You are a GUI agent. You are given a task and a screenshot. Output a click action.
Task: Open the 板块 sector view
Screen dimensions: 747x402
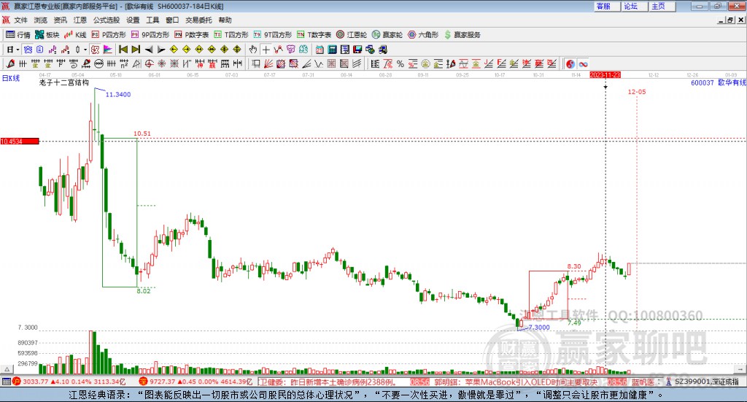[x=47, y=35]
